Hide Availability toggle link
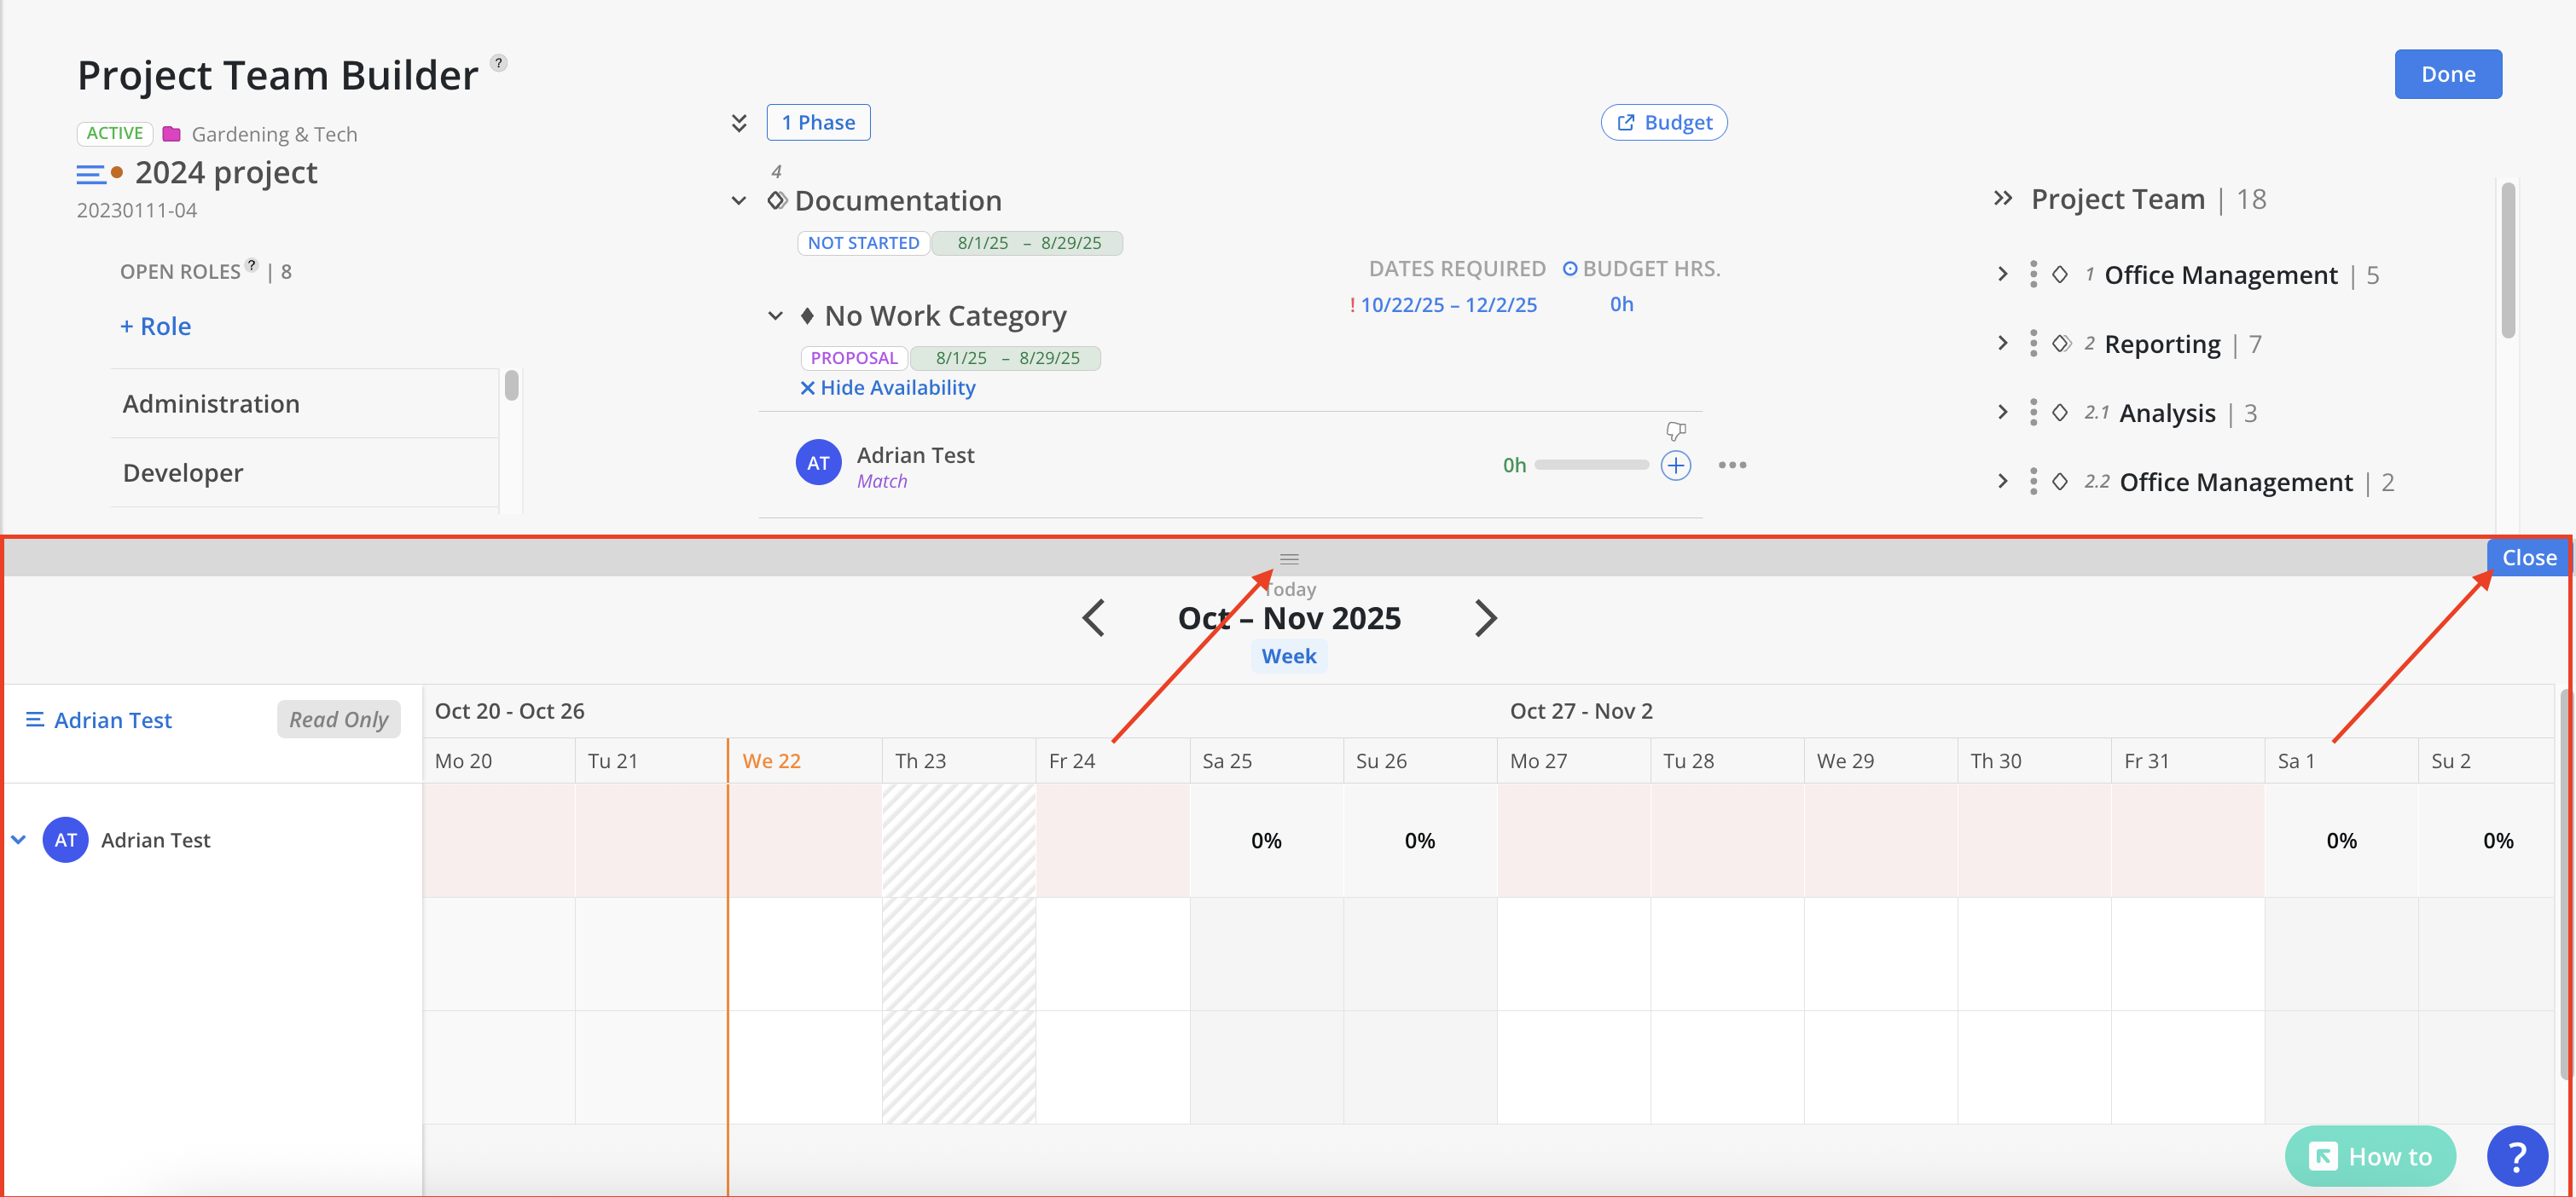The width and height of the screenshot is (2576, 1197). pos(887,388)
